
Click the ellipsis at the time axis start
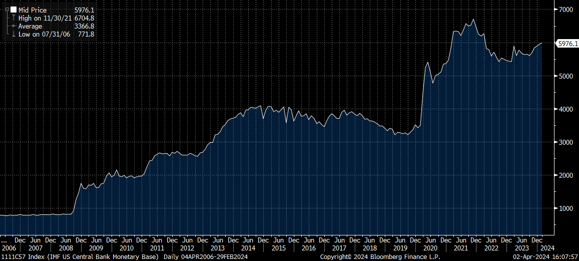4,240
